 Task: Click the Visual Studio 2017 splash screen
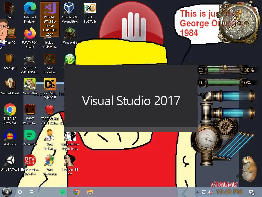(131, 98)
